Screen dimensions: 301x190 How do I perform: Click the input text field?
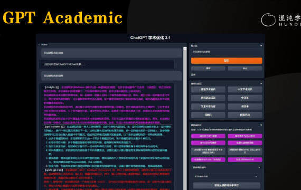pos(227,52)
